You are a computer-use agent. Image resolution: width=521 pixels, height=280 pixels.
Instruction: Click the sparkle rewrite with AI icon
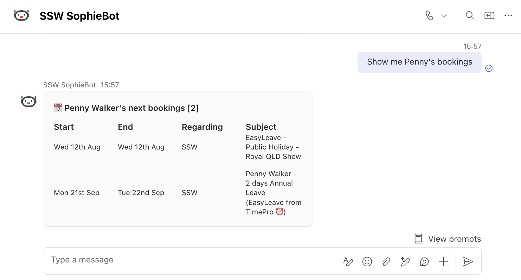405,261
